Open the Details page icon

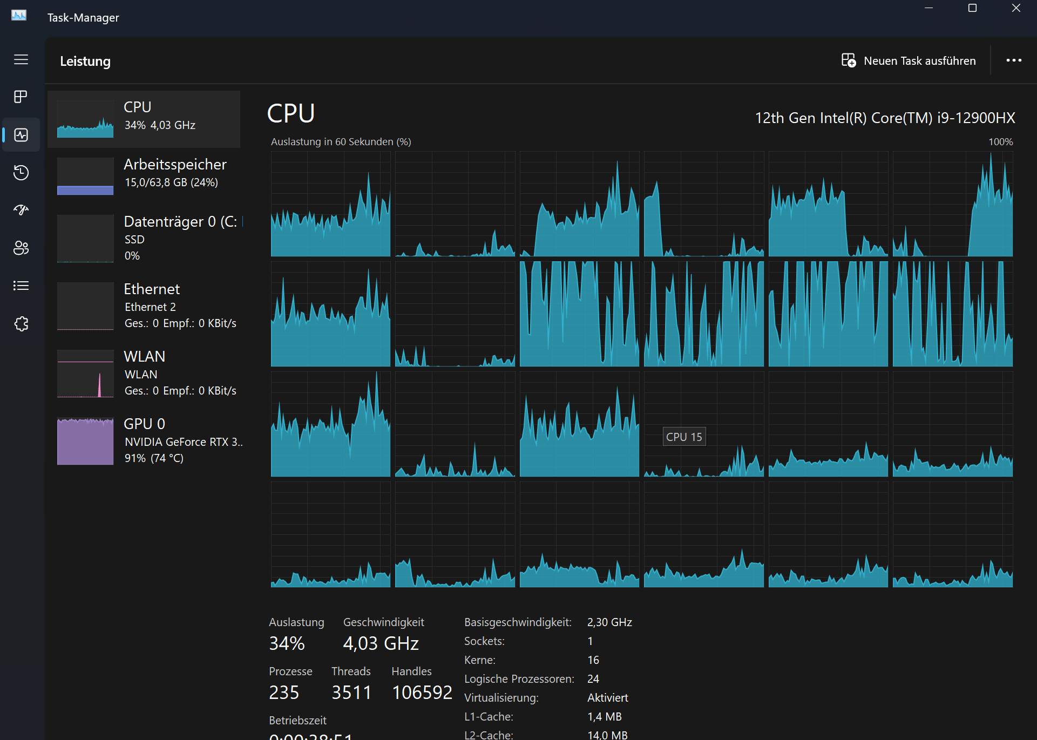tap(21, 286)
